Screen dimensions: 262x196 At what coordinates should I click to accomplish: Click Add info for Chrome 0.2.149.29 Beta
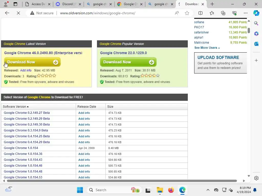[x=84, y=119]
